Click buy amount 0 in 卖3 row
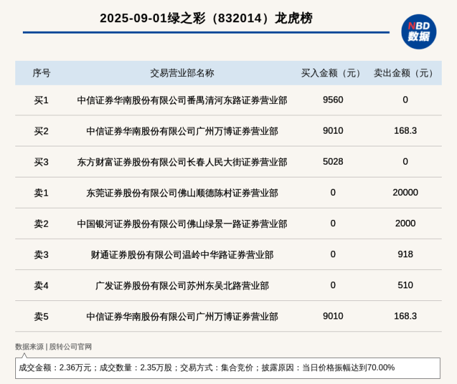The height and width of the screenshot is (384, 457). (x=333, y=254)
